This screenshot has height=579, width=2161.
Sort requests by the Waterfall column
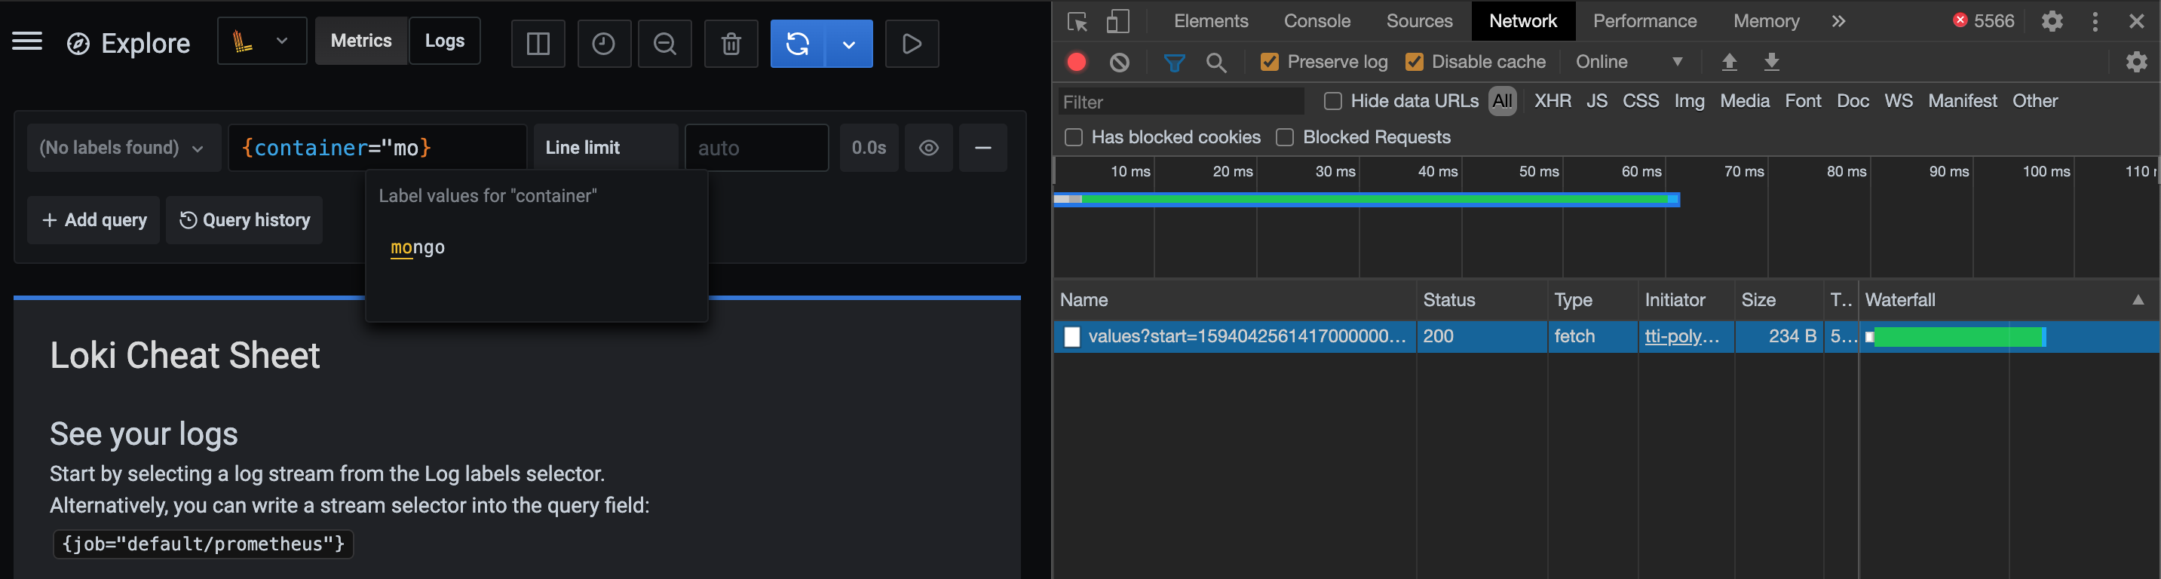[x=2009, y=300]
